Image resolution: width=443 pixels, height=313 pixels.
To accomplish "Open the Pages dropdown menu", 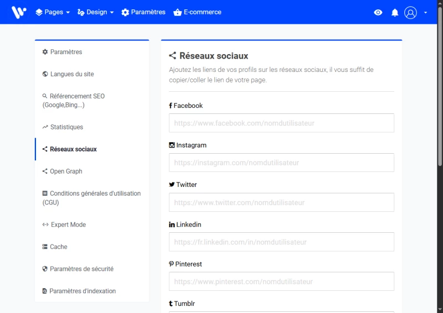I will click(53, 12).
